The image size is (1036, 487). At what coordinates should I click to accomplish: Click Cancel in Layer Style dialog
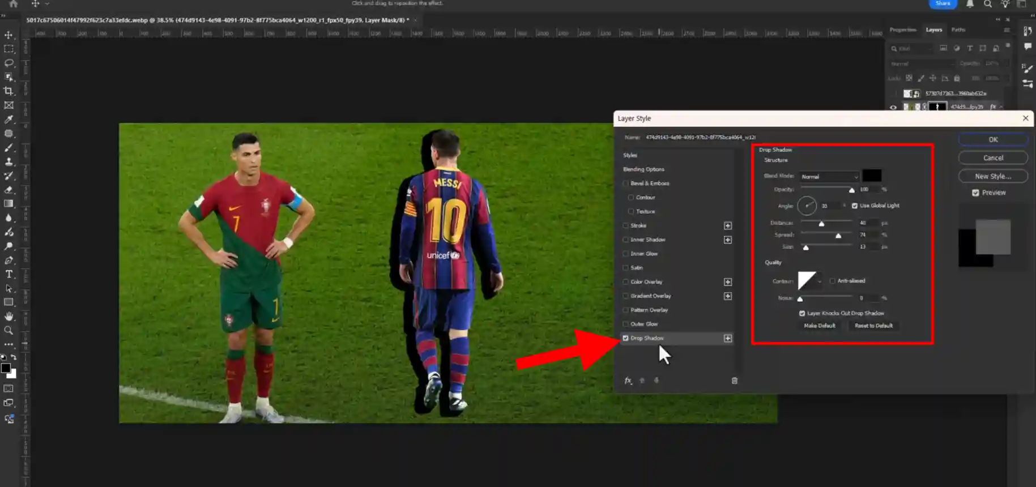[993, 158]
